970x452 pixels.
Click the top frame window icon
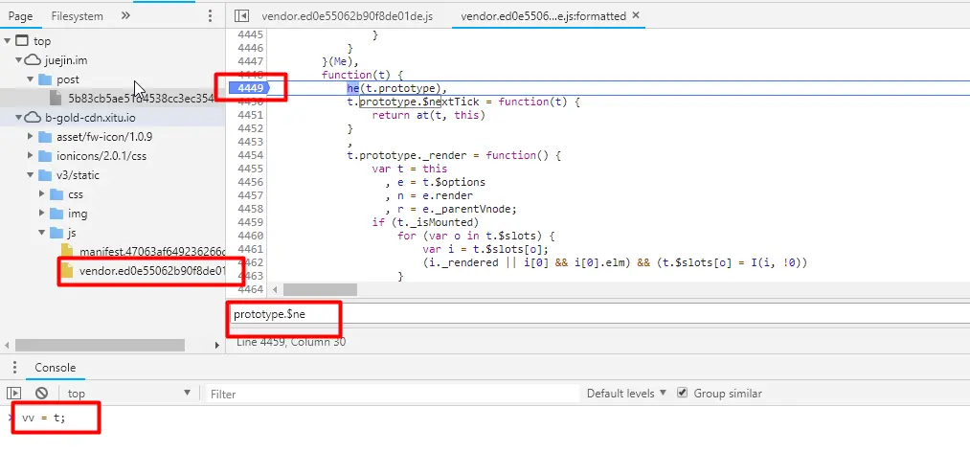(22, 41)
